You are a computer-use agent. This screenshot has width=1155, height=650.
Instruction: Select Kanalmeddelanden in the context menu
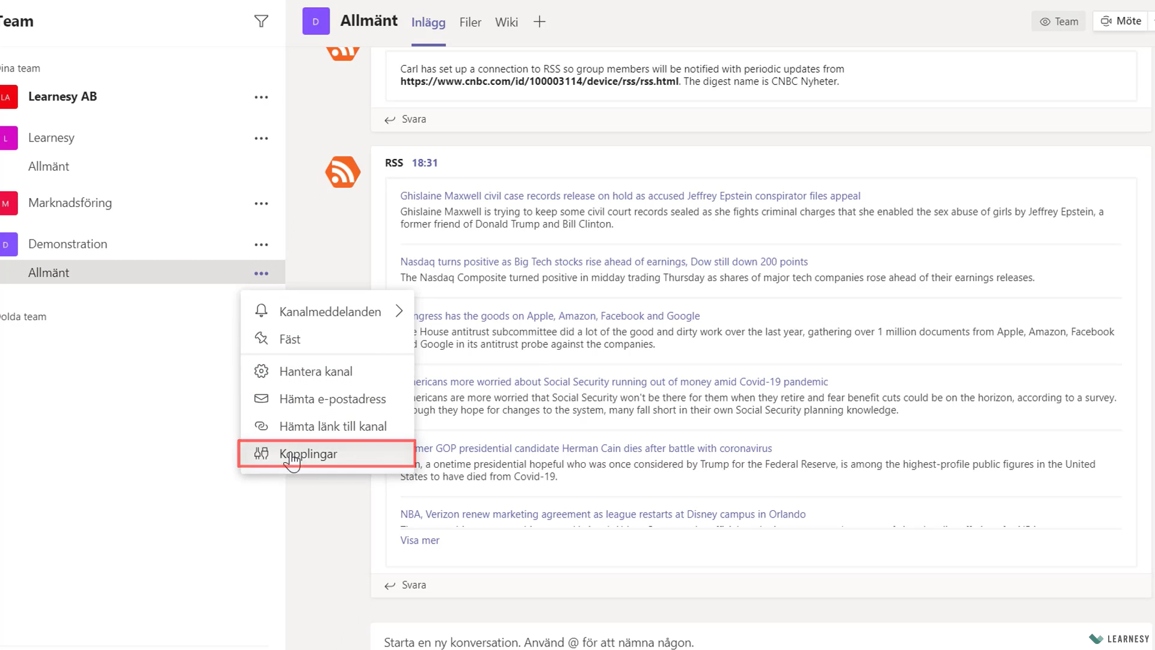(x=327, y=312)
